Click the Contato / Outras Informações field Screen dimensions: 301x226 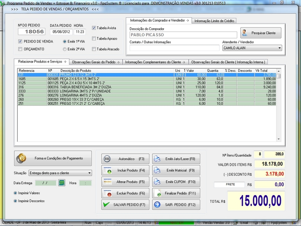pyautogui.click(x=174, y=48)
